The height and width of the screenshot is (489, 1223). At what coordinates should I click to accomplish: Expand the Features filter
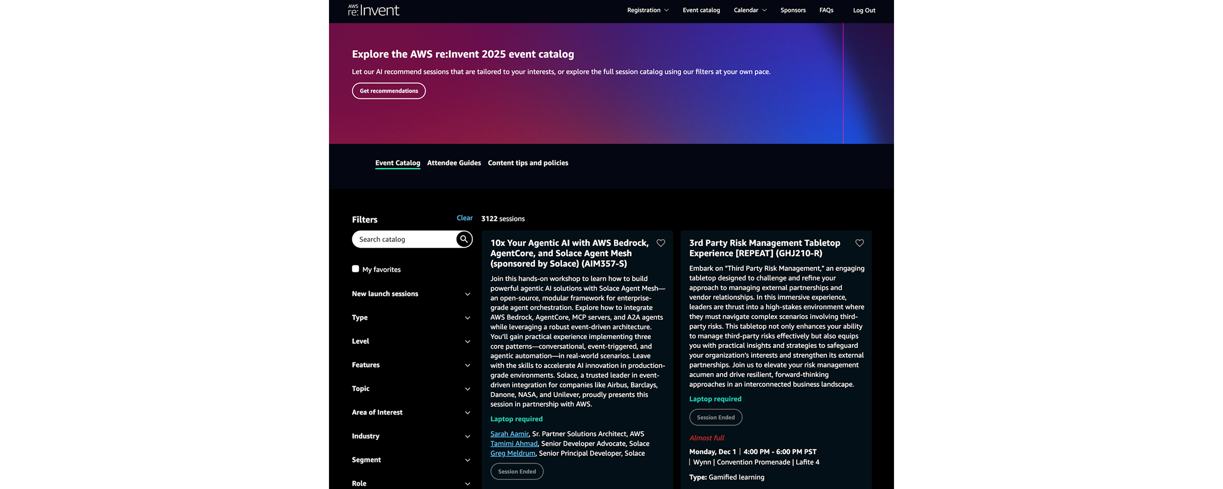coord(411,365)
